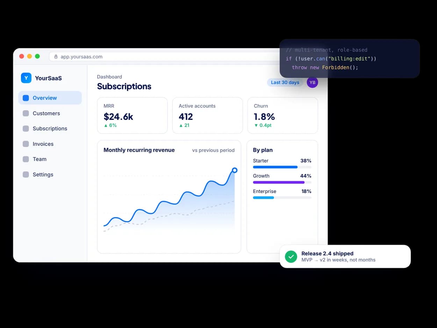Click the Release 2.4 shipped notification
This screenshot has width=437, height=328.
(x=345, y=256)
